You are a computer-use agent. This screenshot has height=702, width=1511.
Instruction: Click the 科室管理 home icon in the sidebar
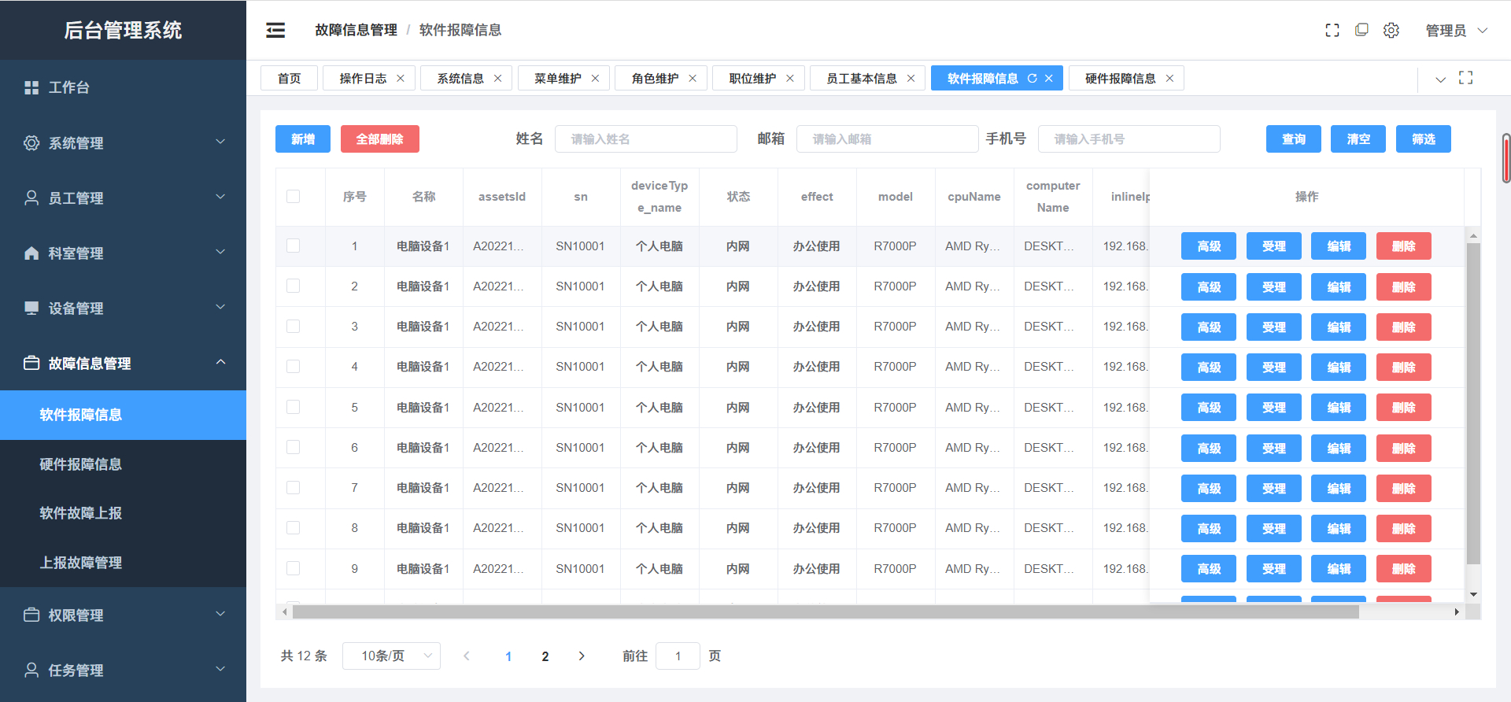(x=31, y=253)
